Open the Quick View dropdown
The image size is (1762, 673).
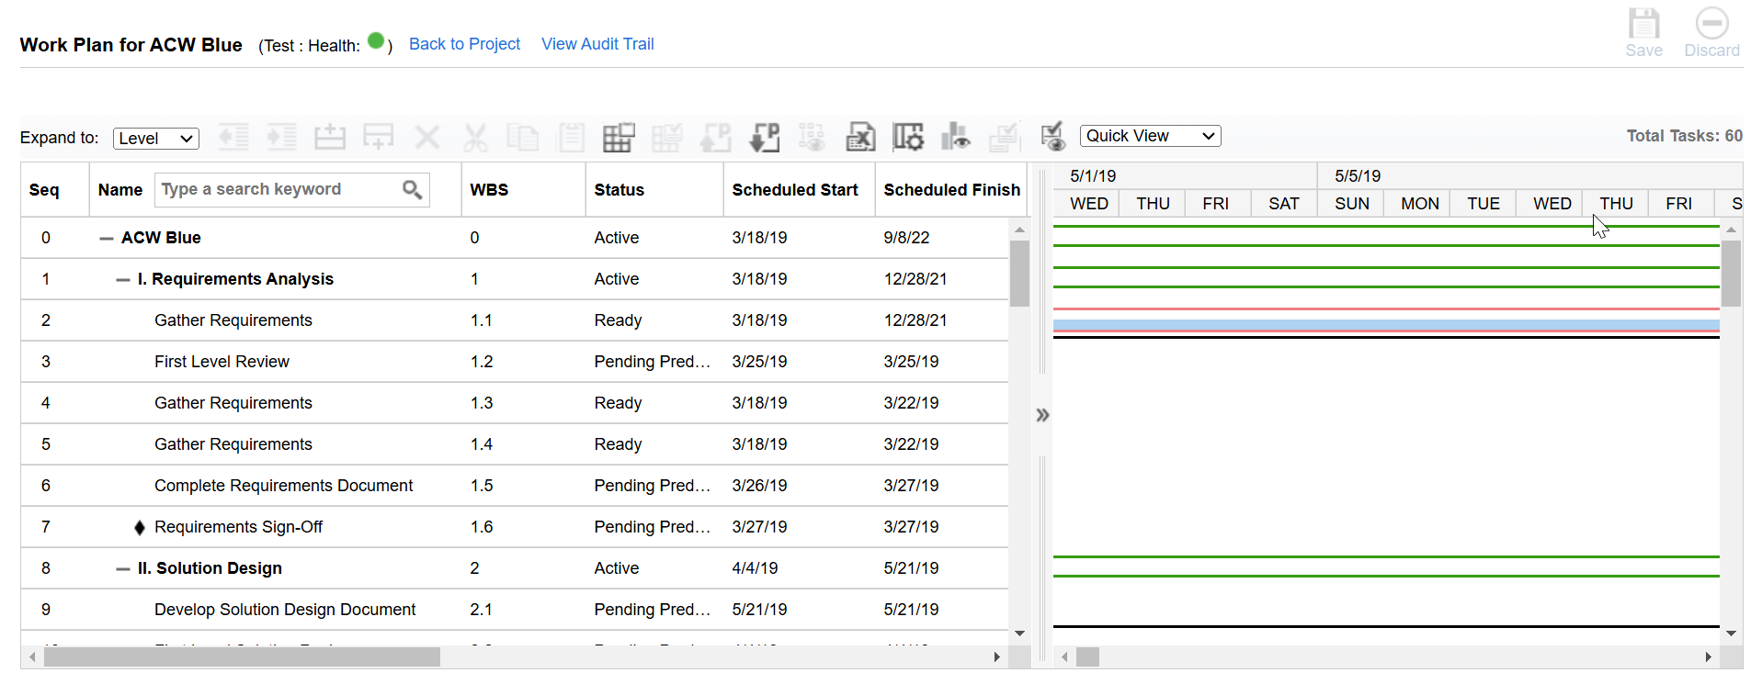click(1150, 136)
